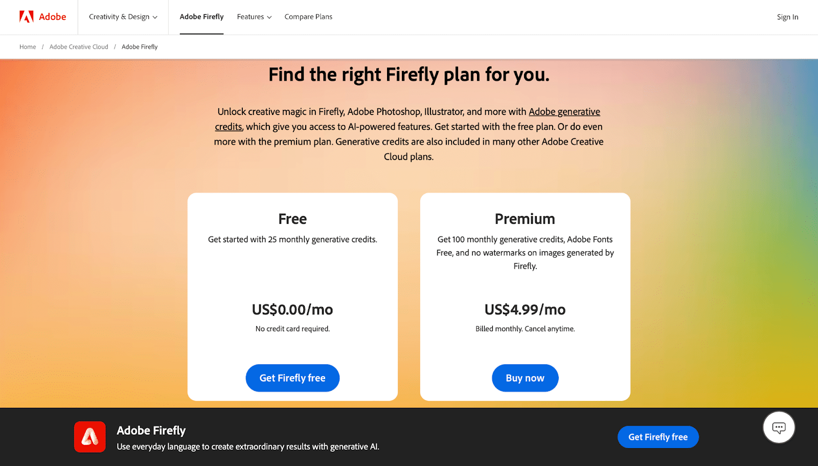
Task: Click Get Firefly free in footer banner
Action: pyautogui.click(x=657, y=437)
